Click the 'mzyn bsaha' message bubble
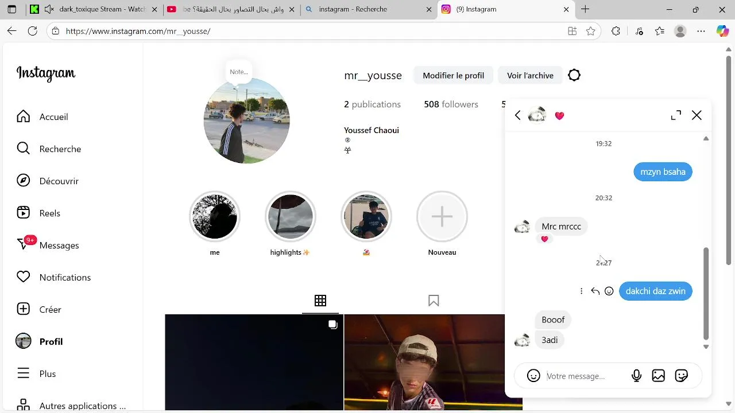Image resolution: width=735 pixels, height=413 pixels. pos(663,172)
